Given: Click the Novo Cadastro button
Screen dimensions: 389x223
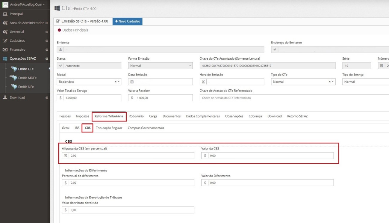Looking at the screenshot, I should click(x=128, y=22).
